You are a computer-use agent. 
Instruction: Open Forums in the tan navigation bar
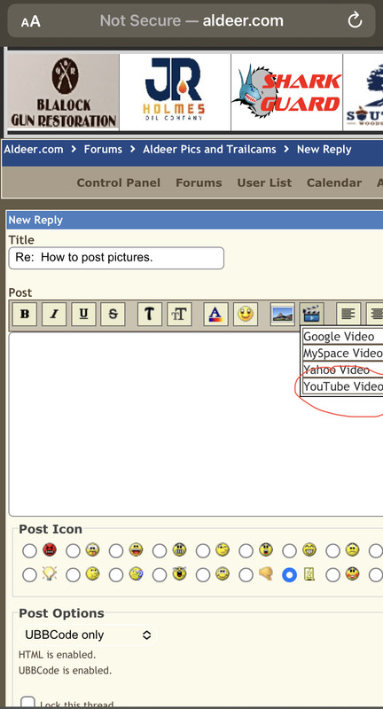coord(199,183)
